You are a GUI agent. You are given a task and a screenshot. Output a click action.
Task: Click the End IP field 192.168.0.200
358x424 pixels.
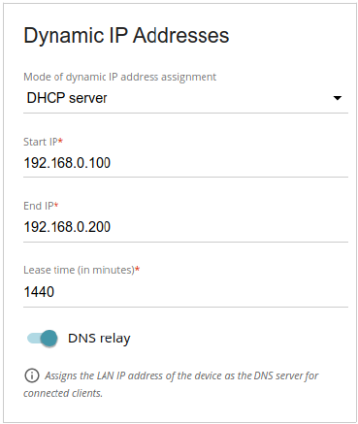pyautogui.click(x=185, y=227)
